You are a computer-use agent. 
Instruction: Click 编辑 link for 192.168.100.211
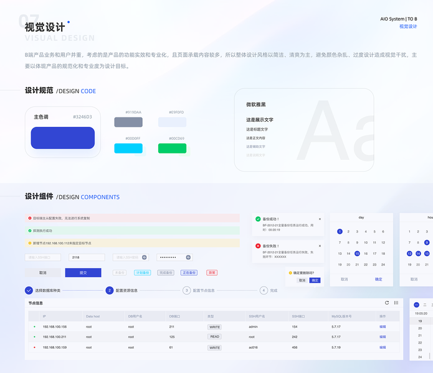coord(383,337)
